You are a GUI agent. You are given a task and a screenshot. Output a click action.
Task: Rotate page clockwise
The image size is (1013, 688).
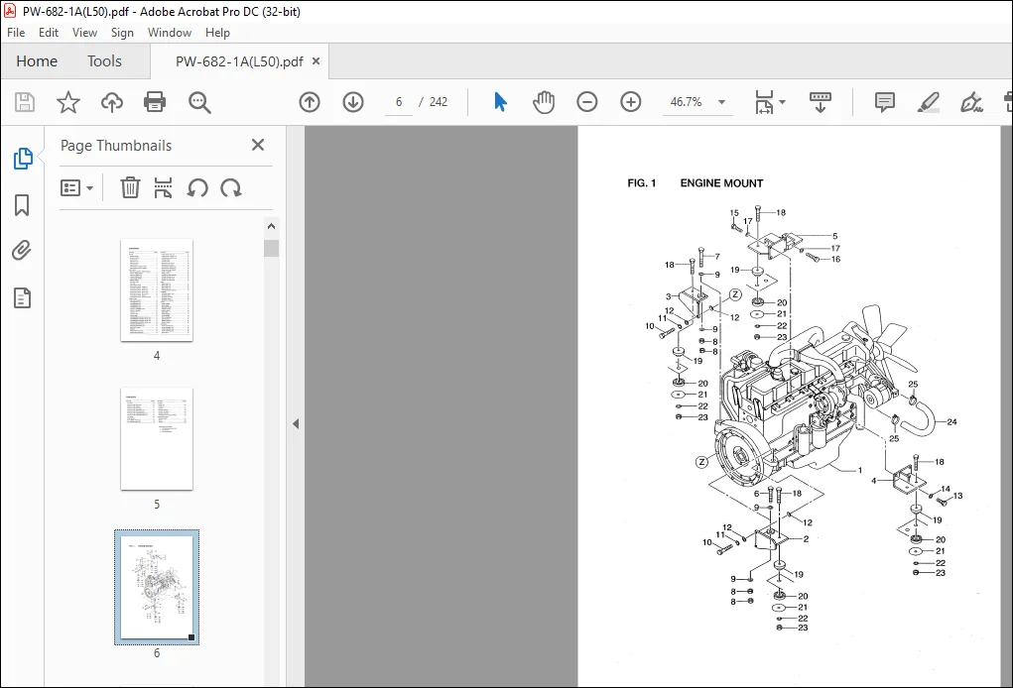(231, 187)
